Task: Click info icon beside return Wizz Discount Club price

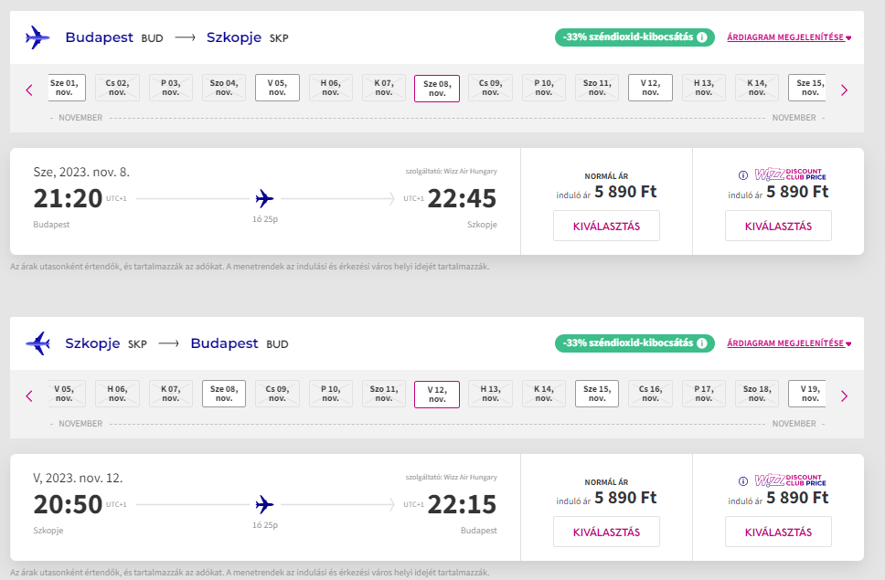Action: [743, 481]
